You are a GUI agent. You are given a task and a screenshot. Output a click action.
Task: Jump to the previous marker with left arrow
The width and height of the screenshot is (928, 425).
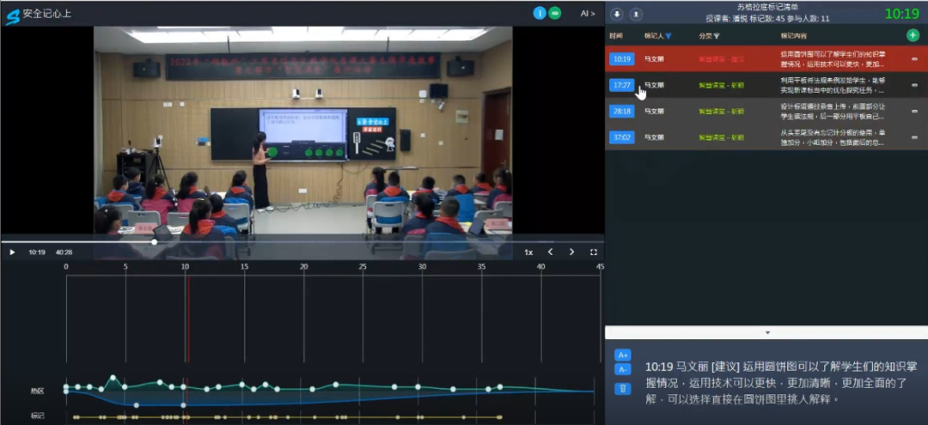tap(551, 252)
